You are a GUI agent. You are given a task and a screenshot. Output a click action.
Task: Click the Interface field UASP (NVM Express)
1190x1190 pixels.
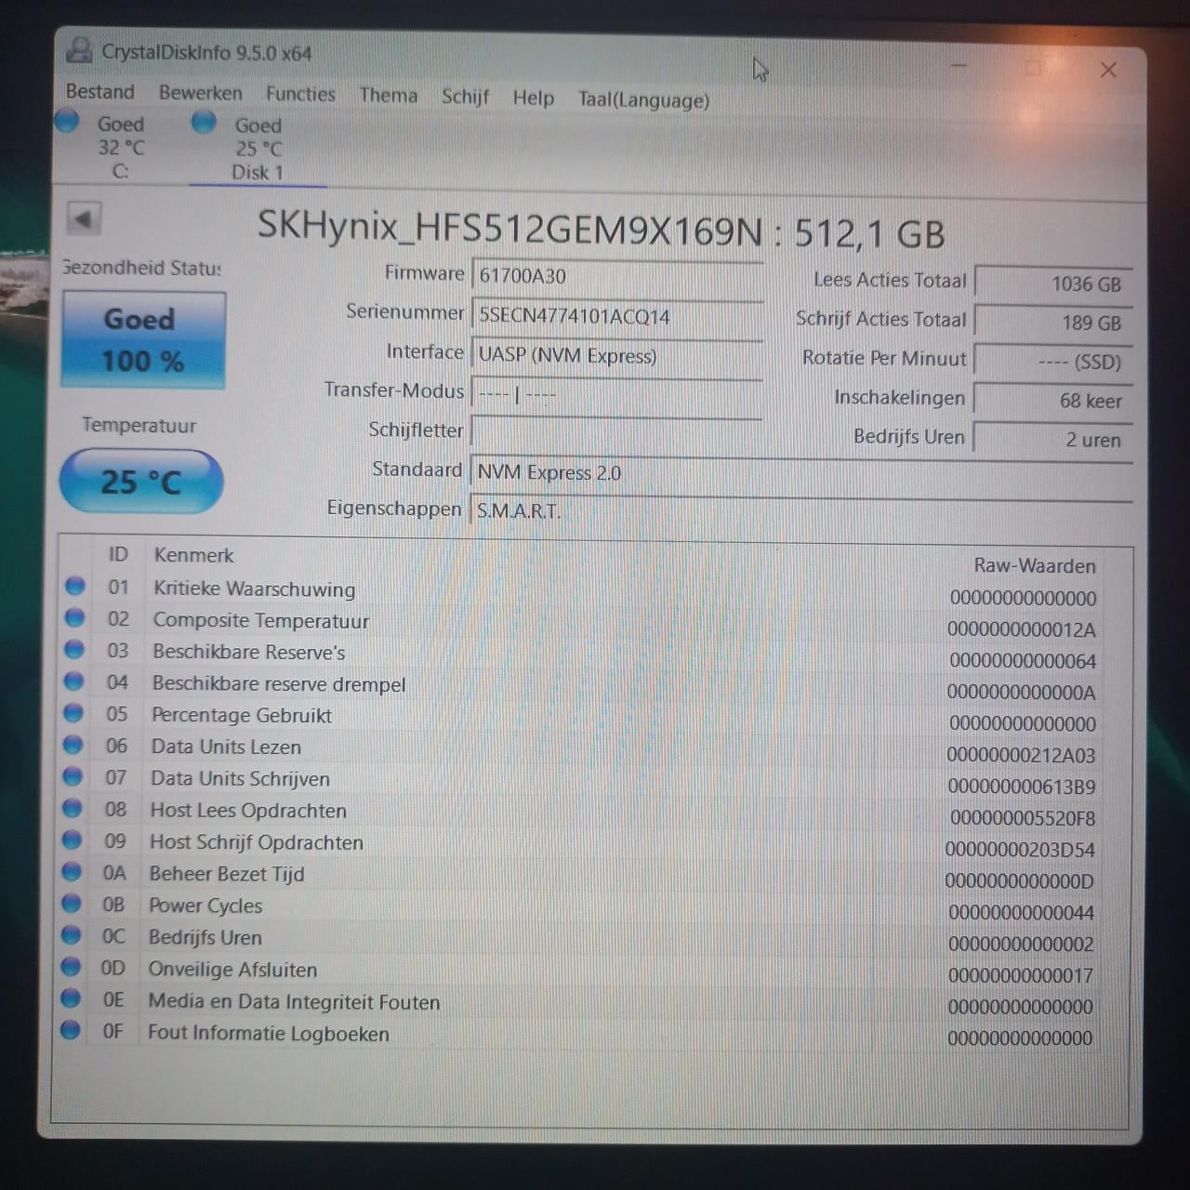(x=617, y=355)
